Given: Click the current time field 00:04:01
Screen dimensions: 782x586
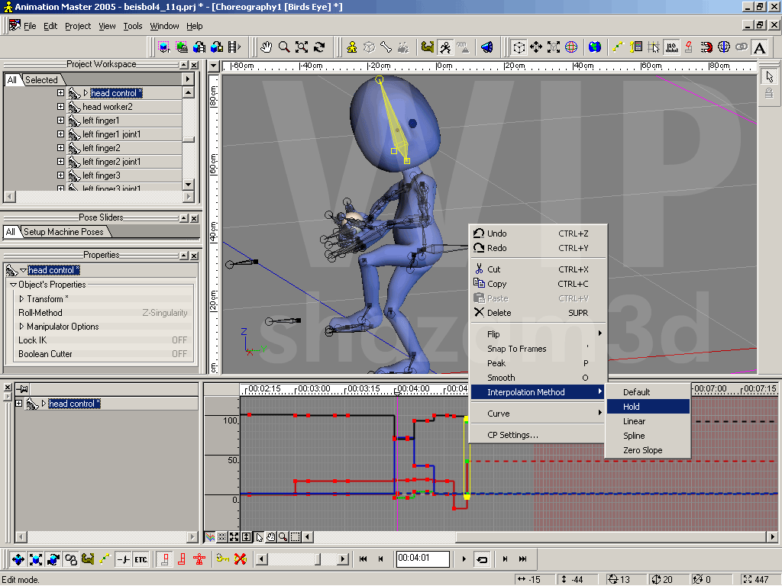Looking at the screenshot, I should 423,559.
